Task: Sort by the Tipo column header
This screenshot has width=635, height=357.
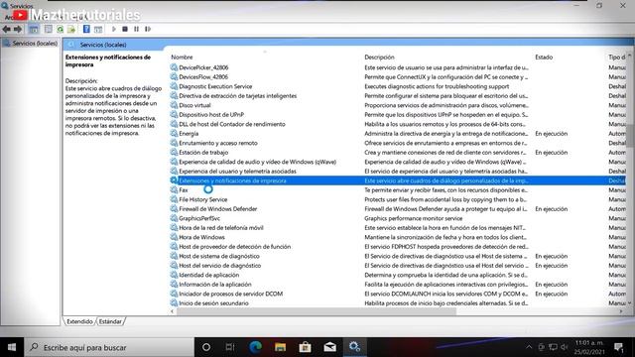Action: pos(617,58)
